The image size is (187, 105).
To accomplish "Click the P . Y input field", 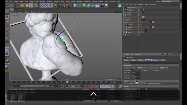I will (136, 75).
